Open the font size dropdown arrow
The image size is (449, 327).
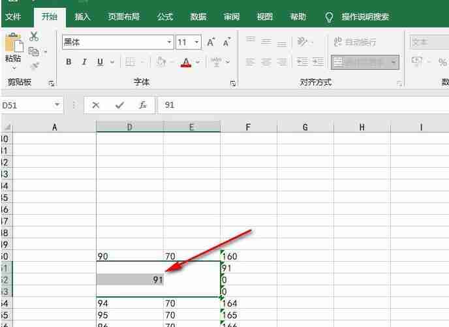click(x=196, y=42)
